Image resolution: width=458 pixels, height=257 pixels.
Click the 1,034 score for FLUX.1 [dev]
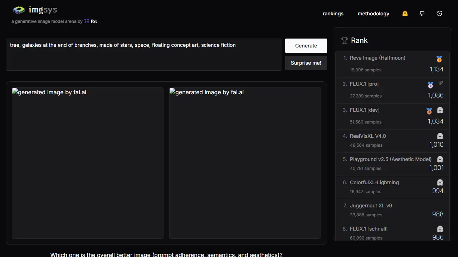coord(436,121)
